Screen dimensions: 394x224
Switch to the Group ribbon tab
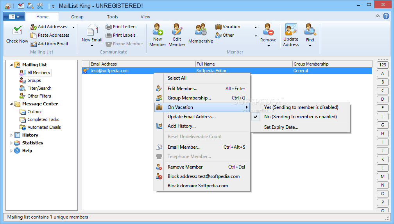tap(77, 17)
